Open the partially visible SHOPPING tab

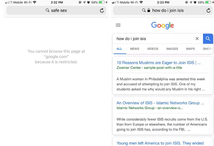207,49
